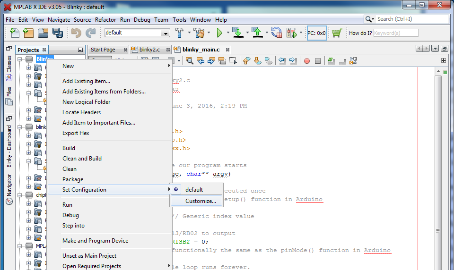The width and height of the screenshot is (454, 270).
Task: Collapse the chipKIT project tree node
Action: [20, 195]
